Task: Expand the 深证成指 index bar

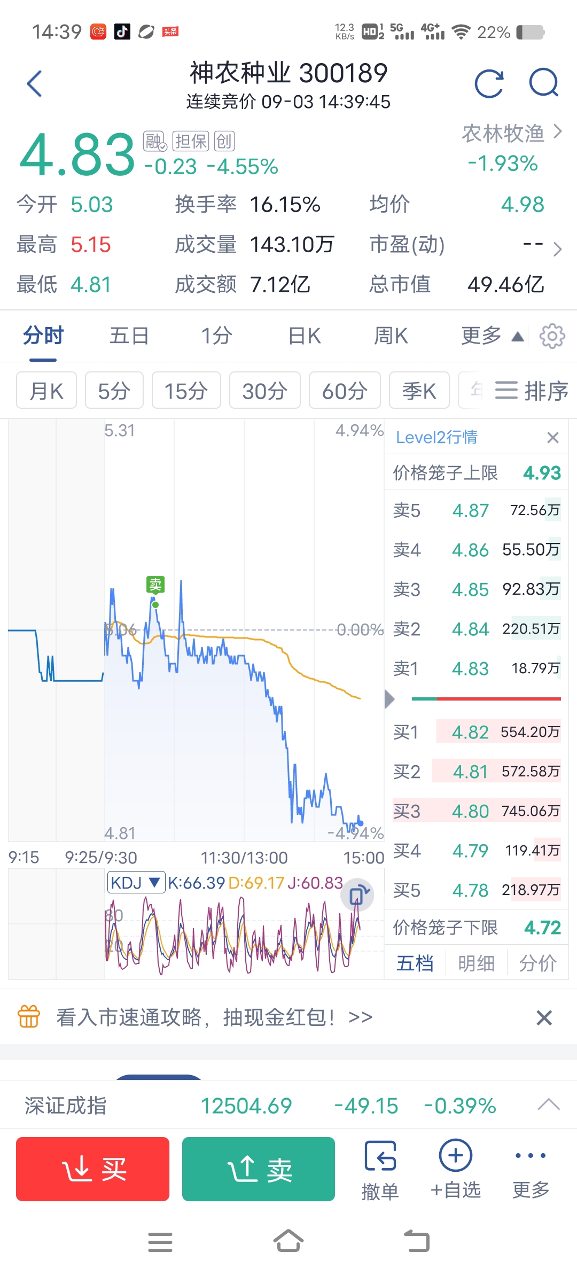Action: click(x=549, y=1104)
